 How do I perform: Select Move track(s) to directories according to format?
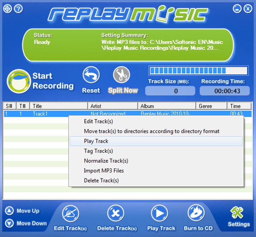pyautogui.click(x=156, y=131)
